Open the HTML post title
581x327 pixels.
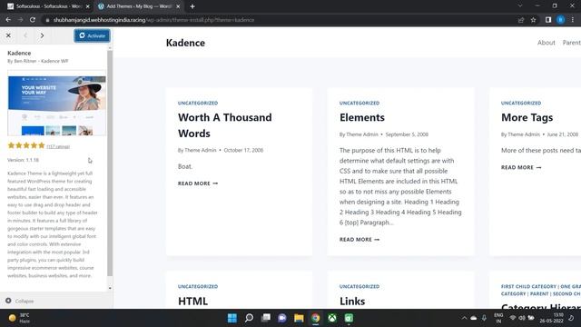pyautogui.click(x=192, y=301)
